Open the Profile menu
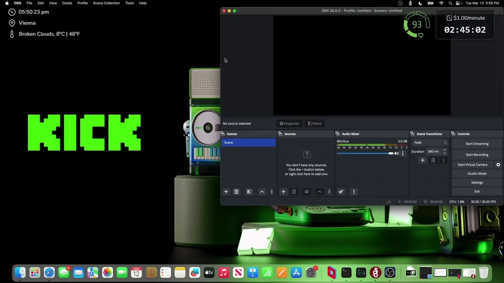The height and width of the screenshot is (283, 504). point(82,3)
